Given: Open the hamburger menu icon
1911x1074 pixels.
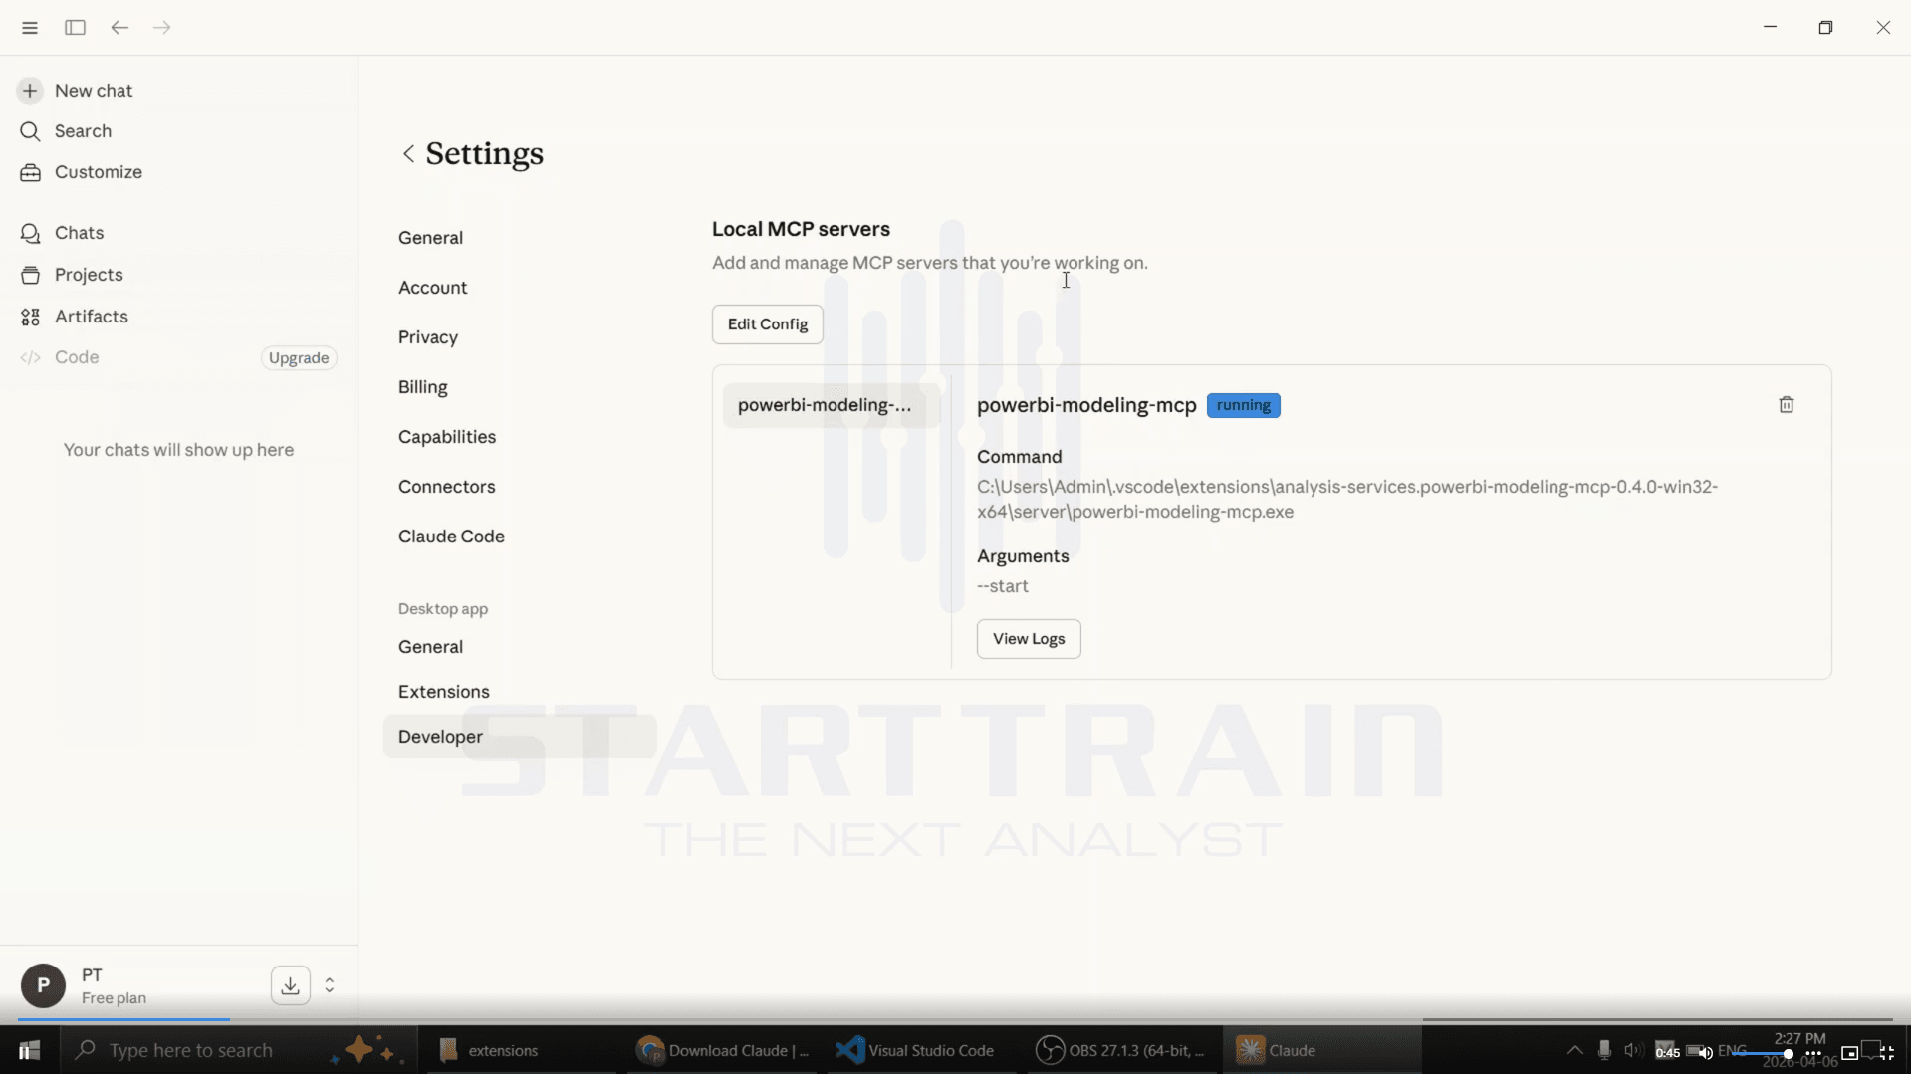Looking at the screenshot, I should point(30,28).
